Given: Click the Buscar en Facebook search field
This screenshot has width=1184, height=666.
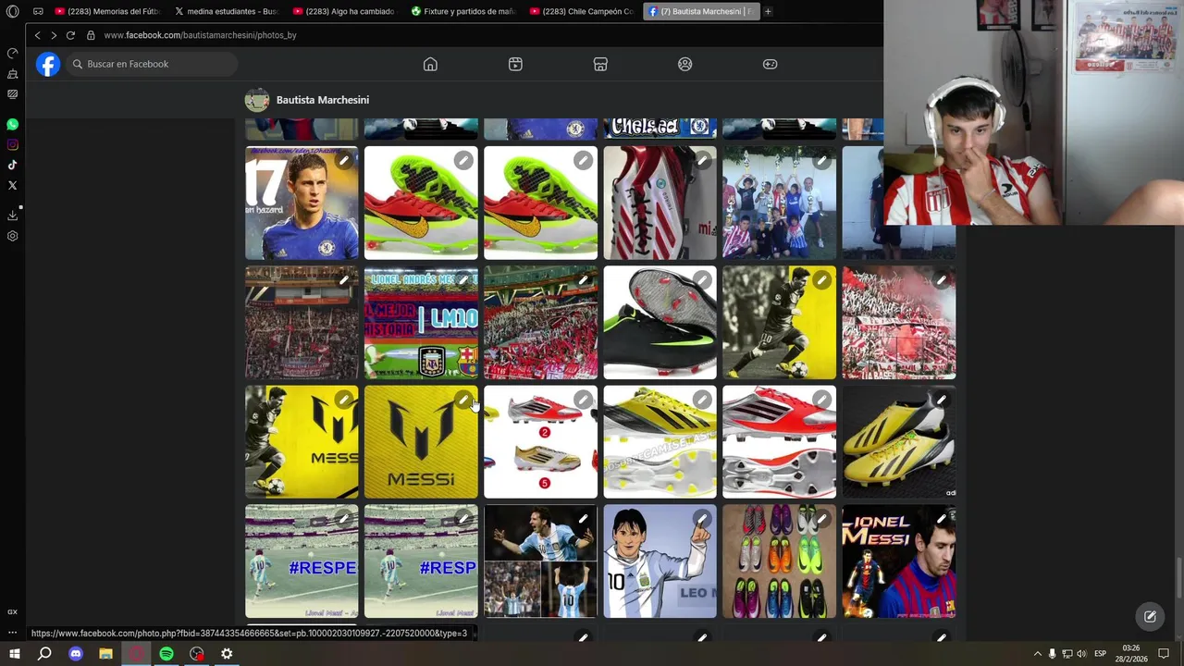Looking at the screenshot, I should (x=152, y=64).
